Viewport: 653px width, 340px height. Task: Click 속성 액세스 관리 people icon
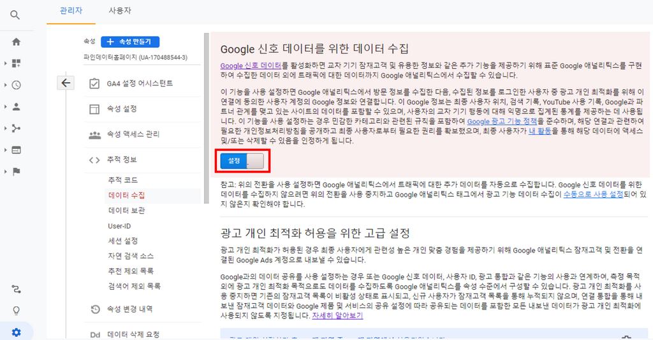94,135
